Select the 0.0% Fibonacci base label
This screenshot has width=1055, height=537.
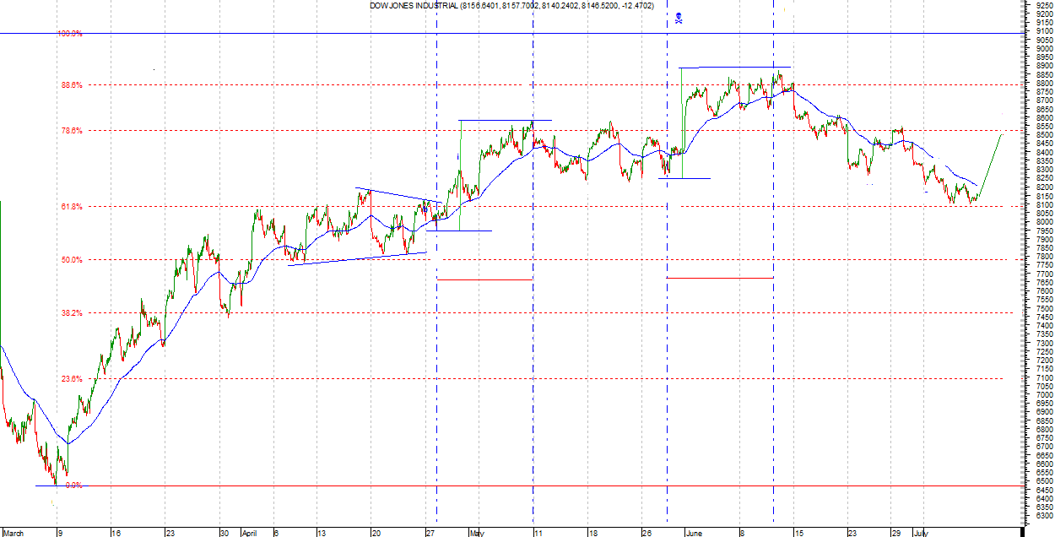(73, 485)
